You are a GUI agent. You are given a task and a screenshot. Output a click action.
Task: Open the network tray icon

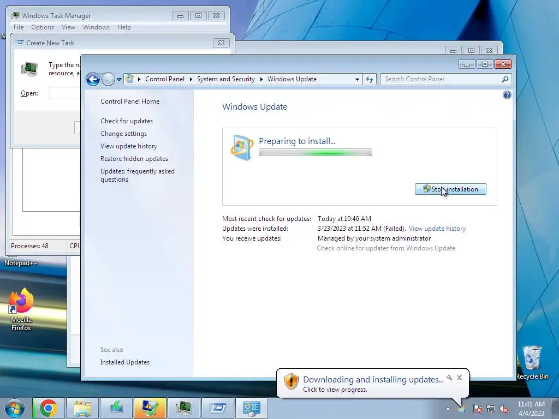(x=491, y=409)
